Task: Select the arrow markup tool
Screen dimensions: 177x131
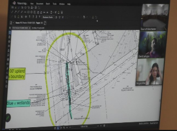Action: tap(15, 12)
